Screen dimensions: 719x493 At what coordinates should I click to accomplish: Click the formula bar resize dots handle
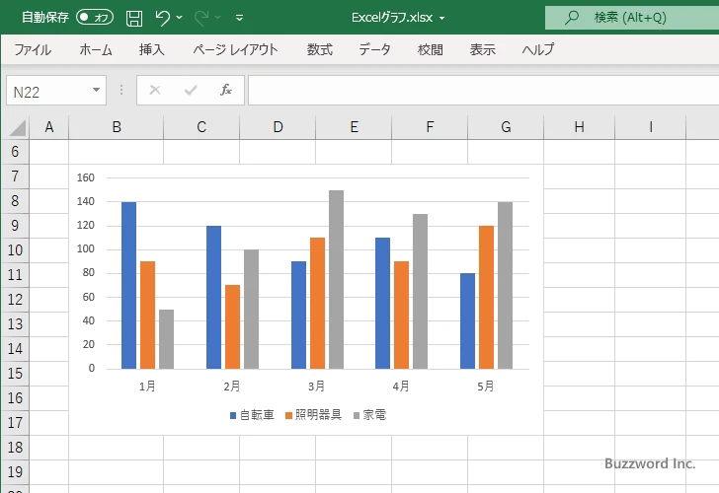[x=121, y=90]
